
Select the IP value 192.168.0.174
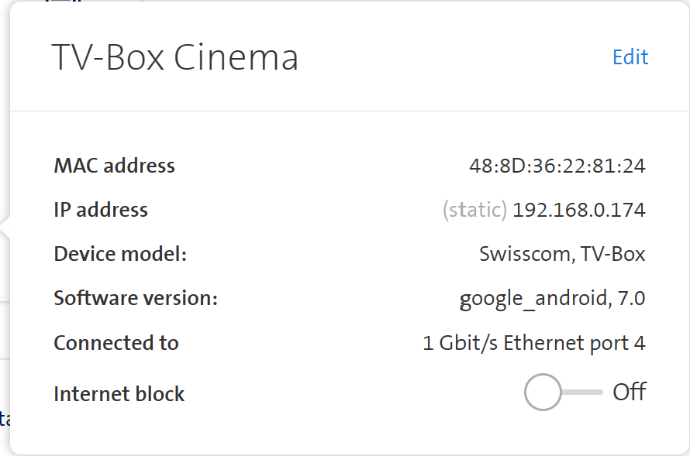[579, 210]
